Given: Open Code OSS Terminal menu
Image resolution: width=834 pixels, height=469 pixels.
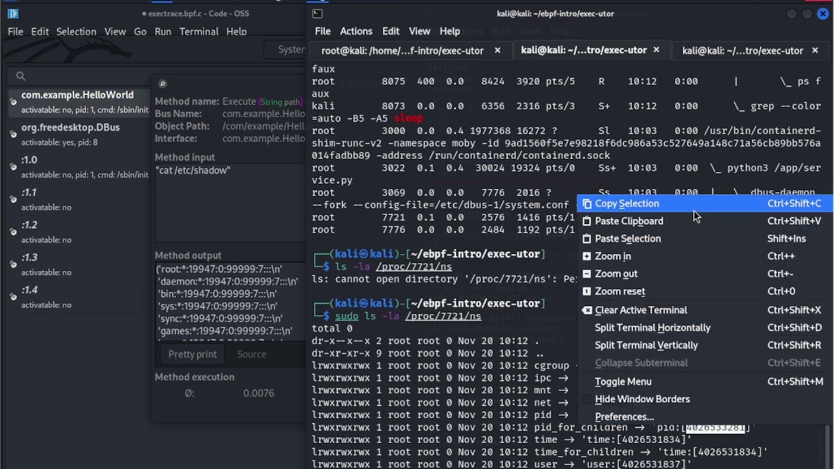Looking at the screenshot, I should point(199,31).
